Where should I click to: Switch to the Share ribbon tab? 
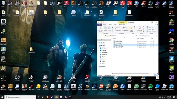(x=110, y=25)
